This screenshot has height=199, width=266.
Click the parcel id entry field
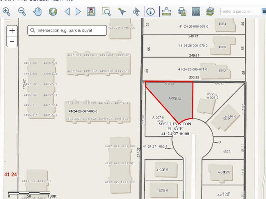pyautogui.click(x=241, y=11)
